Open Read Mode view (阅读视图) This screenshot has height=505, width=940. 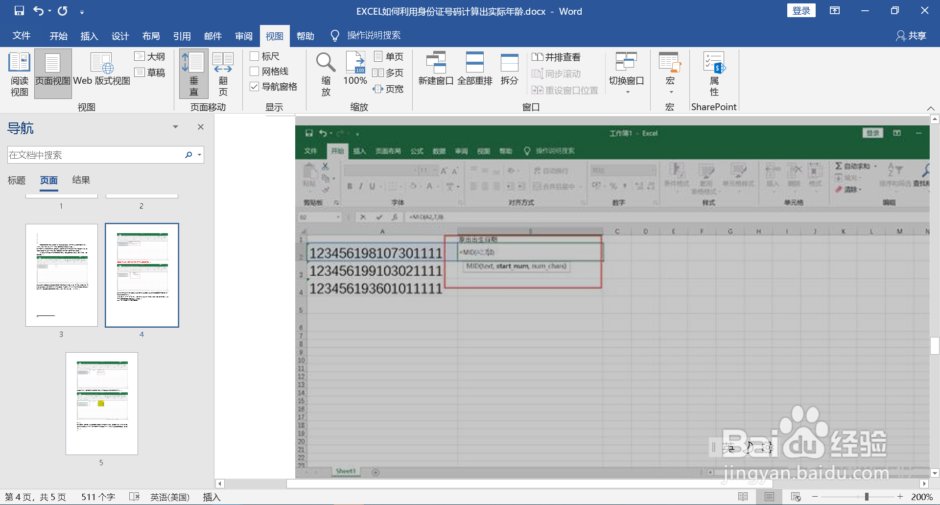[x=20, y=74]
